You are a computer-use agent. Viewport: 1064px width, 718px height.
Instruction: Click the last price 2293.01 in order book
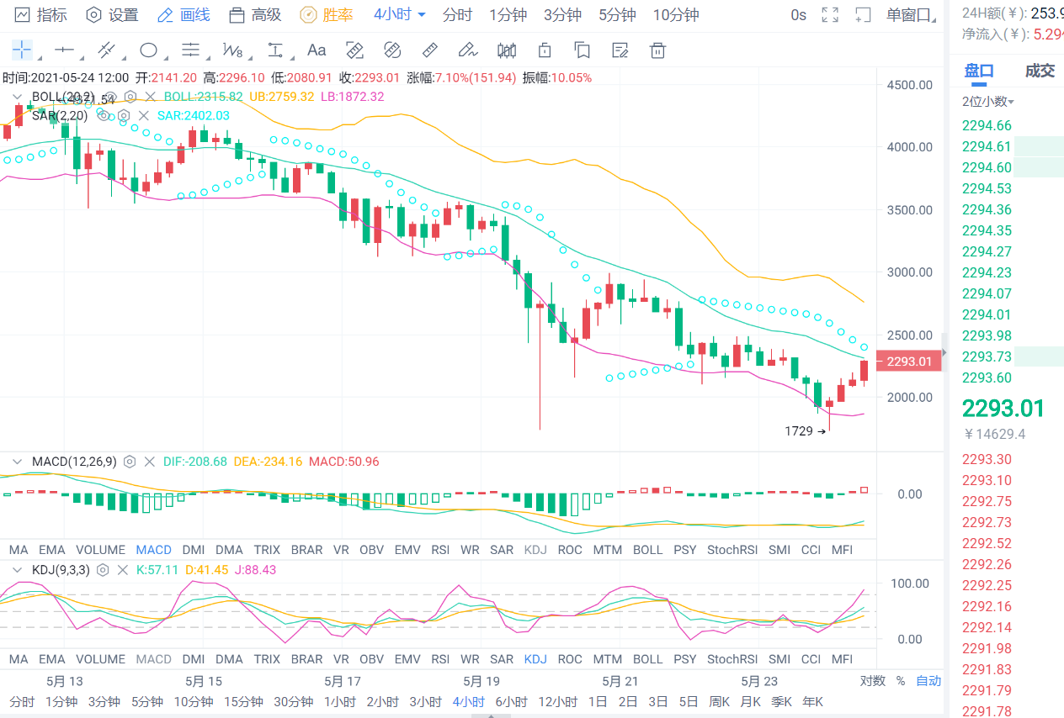click(x=1003, y=409)
